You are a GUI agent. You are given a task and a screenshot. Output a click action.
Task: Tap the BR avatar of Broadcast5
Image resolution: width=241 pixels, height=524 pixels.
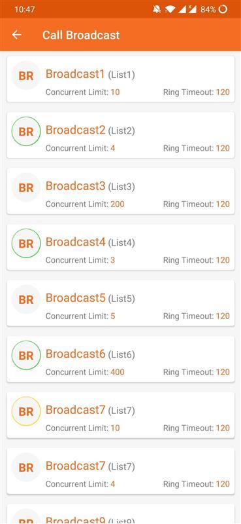[x=26, y=299]
